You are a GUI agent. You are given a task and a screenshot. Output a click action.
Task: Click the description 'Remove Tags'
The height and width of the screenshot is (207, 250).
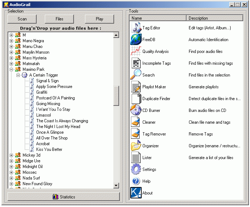201,134
